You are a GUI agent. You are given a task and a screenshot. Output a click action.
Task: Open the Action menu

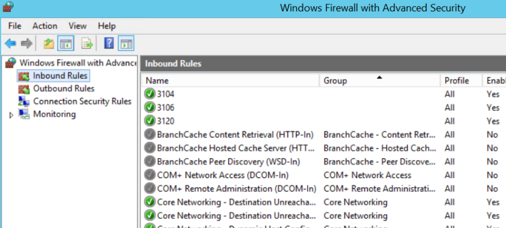[45, 26]
